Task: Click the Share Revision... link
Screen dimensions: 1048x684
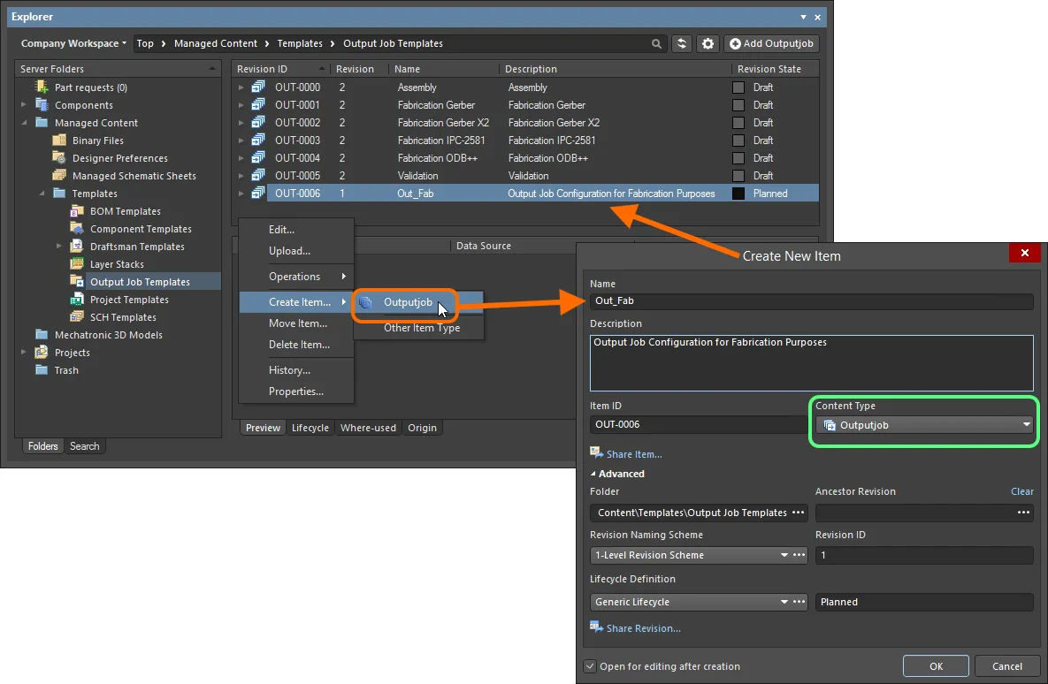Action: click(x=644, y=628)
